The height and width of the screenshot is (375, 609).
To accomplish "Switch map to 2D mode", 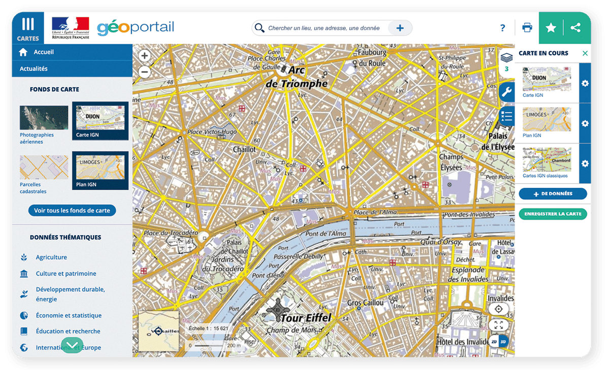I will click(x=494, y=342).
